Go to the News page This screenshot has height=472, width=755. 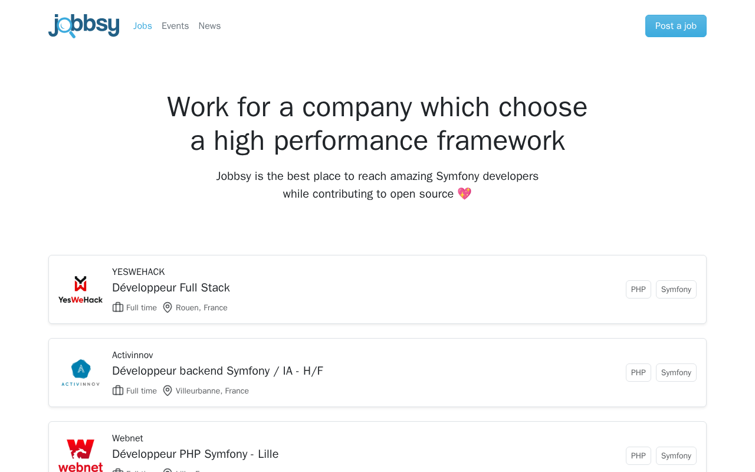click(209, 26)
